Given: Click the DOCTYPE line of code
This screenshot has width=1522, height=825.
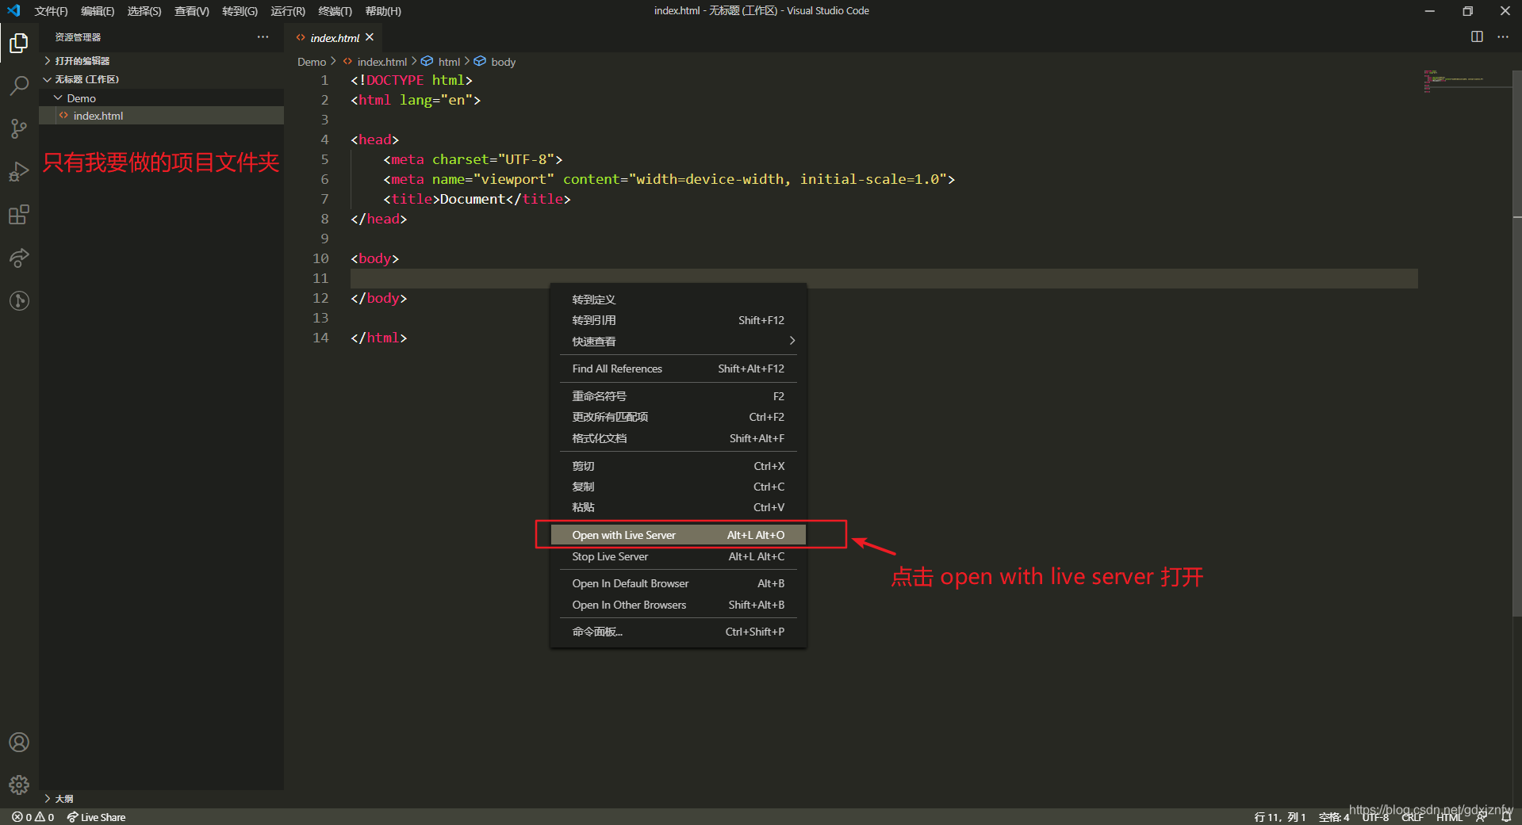Looking at the screenshot, I should click(x=412, y=80).
